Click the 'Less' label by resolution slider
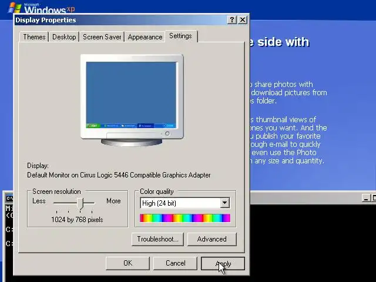The width and height of the screenshot is (376, 282). (x=39, y=201)
